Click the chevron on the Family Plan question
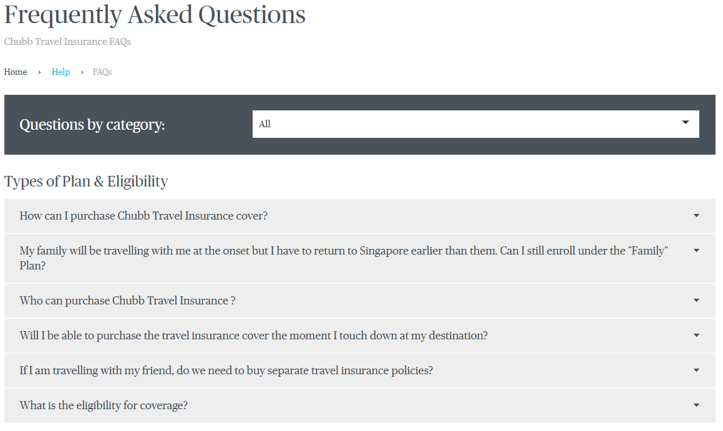723x431 pixels. [696, 250]
